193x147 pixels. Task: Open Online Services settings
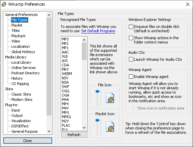pos(24,68)
